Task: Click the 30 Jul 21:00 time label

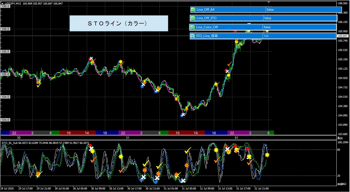Action: pyautogui.click(x=153, y=188)
